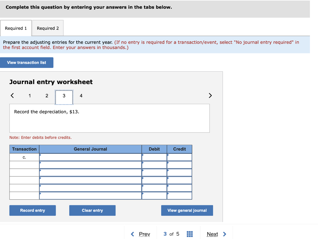318x239 pixels.
Task: Open the first account dropdown in General Journal
Action: (90, 157)
